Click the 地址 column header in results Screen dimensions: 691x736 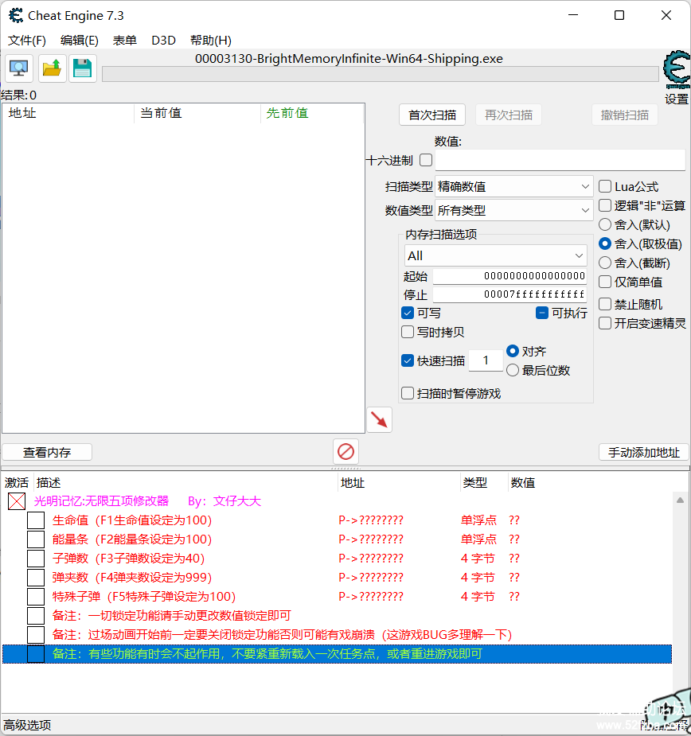tap(68, 113)
